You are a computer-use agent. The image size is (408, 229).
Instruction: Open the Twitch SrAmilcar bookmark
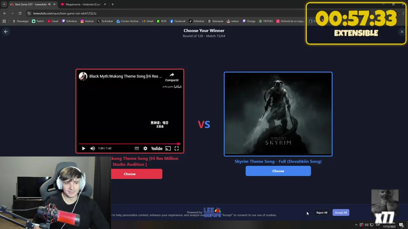[69, 21]
